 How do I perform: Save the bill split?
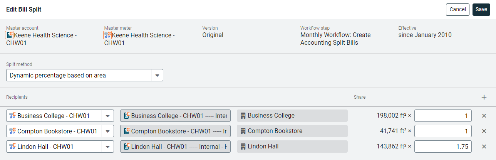pyautogui.click(x=481, y=10)
